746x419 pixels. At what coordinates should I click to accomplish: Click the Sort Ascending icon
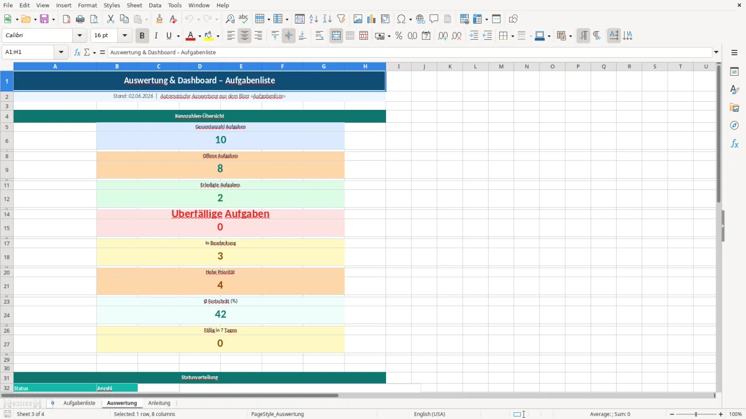click(x=314, y=19)
